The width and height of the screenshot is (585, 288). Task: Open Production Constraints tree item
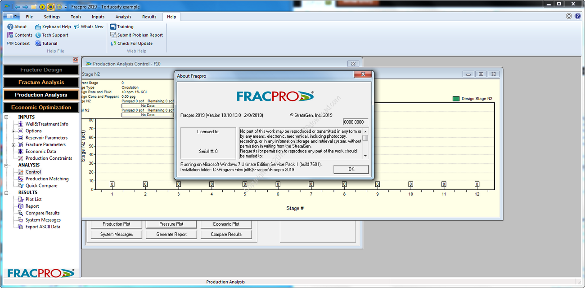[49, 158]
